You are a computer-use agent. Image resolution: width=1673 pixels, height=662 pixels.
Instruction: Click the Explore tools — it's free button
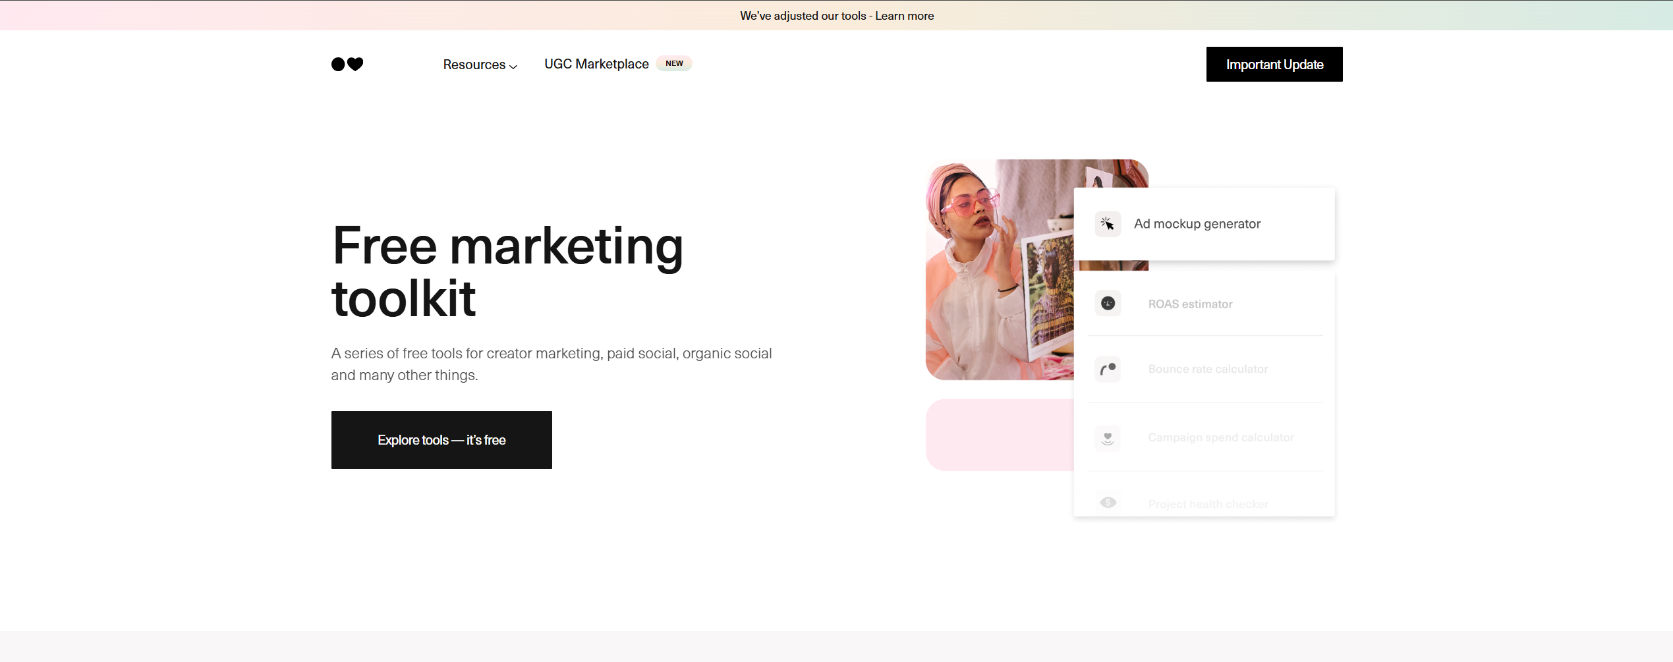click(441, 440)
